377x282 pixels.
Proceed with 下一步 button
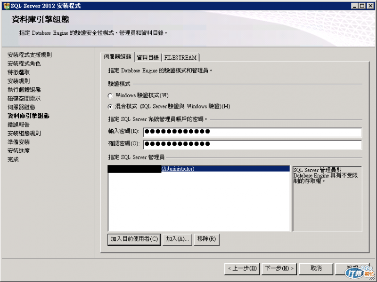pos(279,268)
